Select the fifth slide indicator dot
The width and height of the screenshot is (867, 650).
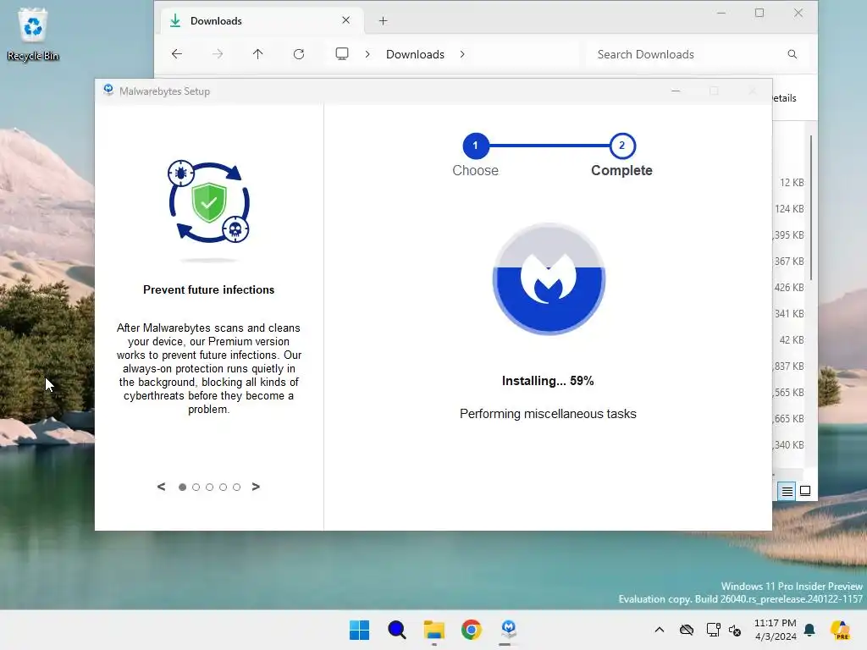click(x=237, y=487)
